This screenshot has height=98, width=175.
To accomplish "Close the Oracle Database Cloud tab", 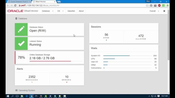I will point(30,2).
